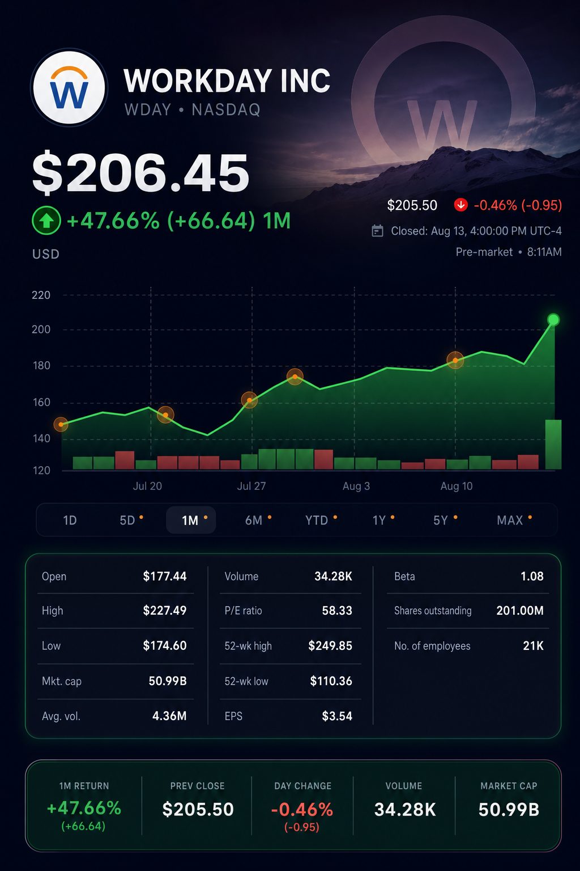Select the YTD range tab

point(321,520)
